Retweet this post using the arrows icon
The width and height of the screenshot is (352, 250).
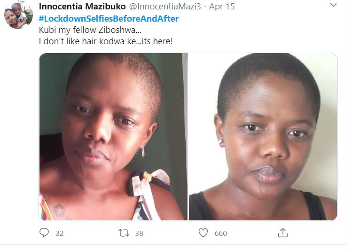click(123, 233)
